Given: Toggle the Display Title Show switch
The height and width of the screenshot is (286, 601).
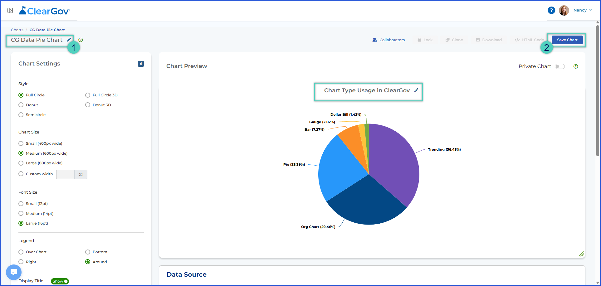Looking at the screenshot, I should coord(60,281).
